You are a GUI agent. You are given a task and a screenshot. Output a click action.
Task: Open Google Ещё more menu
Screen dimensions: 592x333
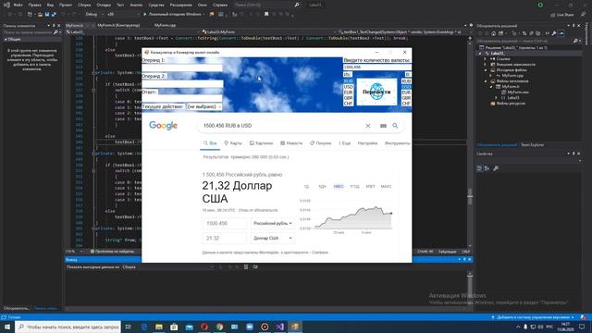click(345, 143)
